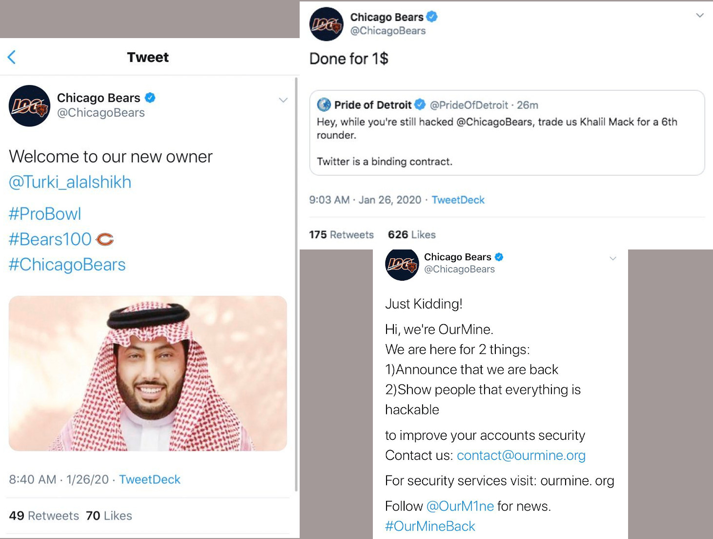Open dropdown chevron on the Welcome owner tweet
The width and height of the screenshot is (713, 539).
point(283,100)
